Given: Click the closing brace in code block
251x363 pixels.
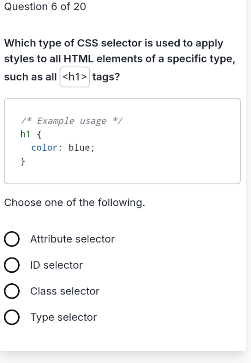Looking at the screenshot, I should click(23, 161).
